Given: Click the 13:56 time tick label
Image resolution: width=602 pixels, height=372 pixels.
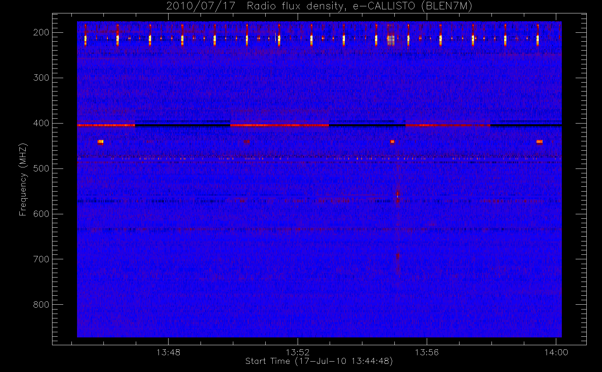Looking at the screenshot, I should (427, 352).
